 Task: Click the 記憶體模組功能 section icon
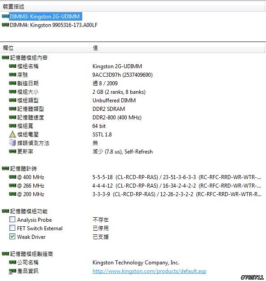click(x=5, y=211)
